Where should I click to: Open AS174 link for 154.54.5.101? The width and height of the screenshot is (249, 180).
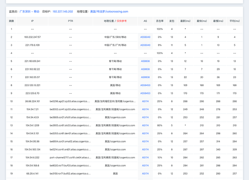coord(145,134)
